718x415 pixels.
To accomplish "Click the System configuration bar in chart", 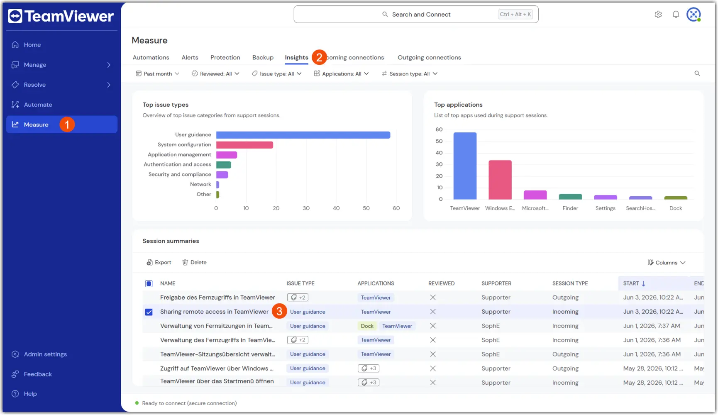I will 244,145.
